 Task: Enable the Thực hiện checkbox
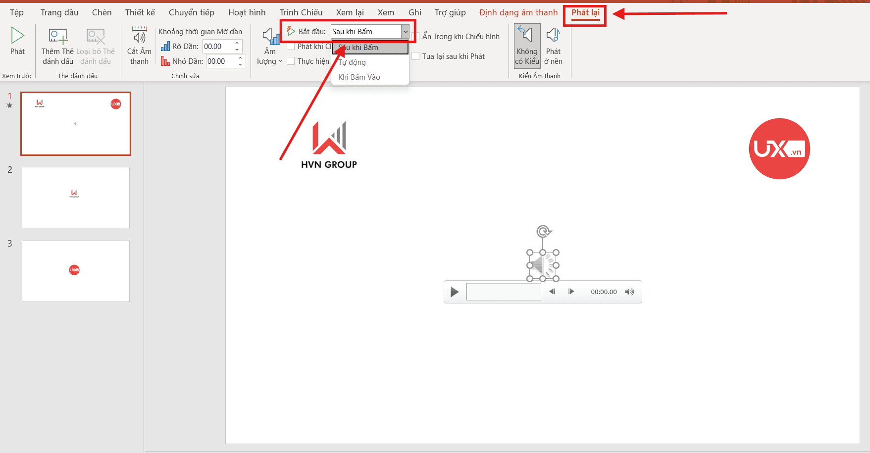pos(291,60)
